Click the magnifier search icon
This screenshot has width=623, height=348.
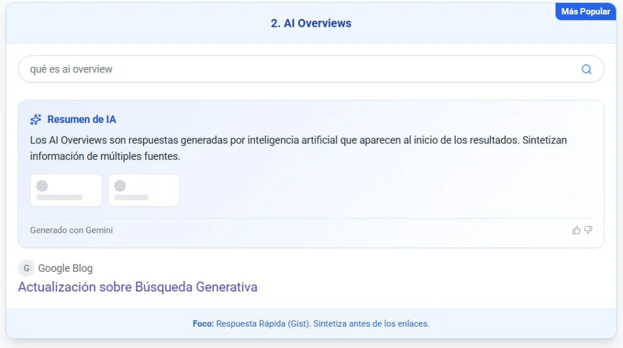coord(586,69)
